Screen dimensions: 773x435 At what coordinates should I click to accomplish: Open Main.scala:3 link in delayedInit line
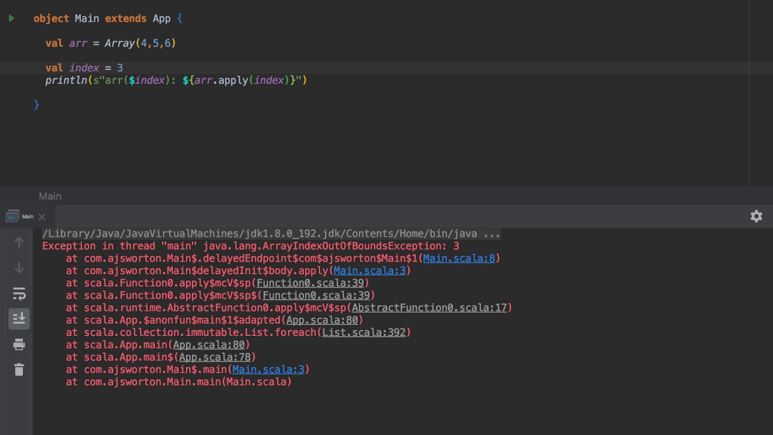370,271
